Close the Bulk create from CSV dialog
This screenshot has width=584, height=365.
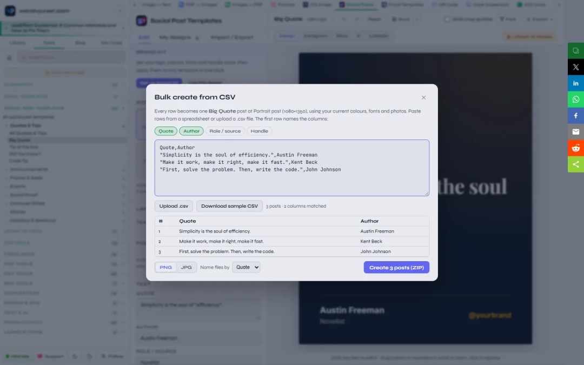(x=423, y=97)
